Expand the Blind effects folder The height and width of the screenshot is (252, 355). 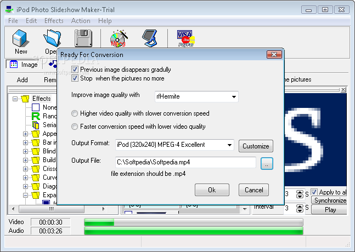click(x=25, y=151)
